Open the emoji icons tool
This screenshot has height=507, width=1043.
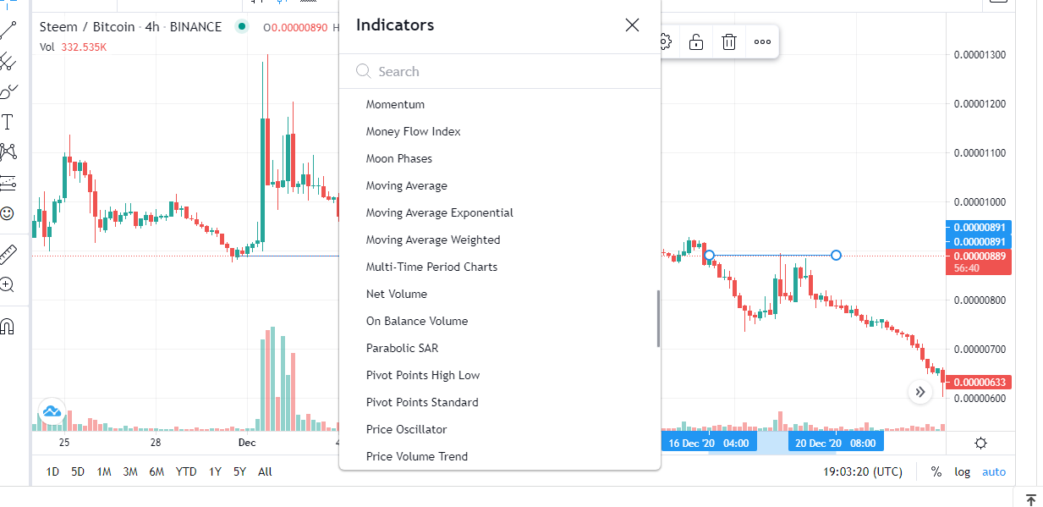coord(8,213)
